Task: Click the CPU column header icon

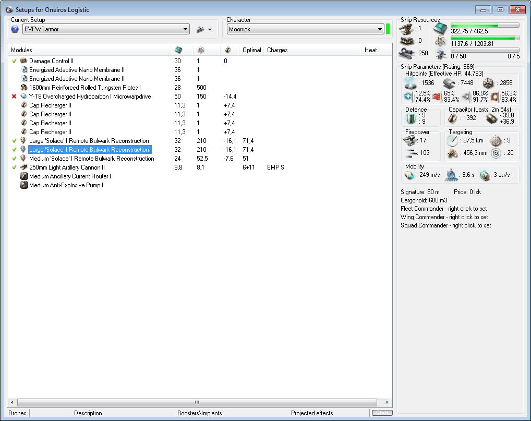Action: pos(178,50)
